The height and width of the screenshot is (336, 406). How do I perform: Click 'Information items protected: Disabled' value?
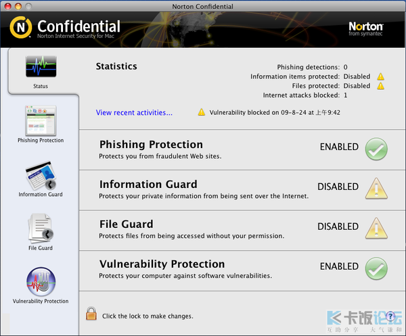[x=357, y=76]
